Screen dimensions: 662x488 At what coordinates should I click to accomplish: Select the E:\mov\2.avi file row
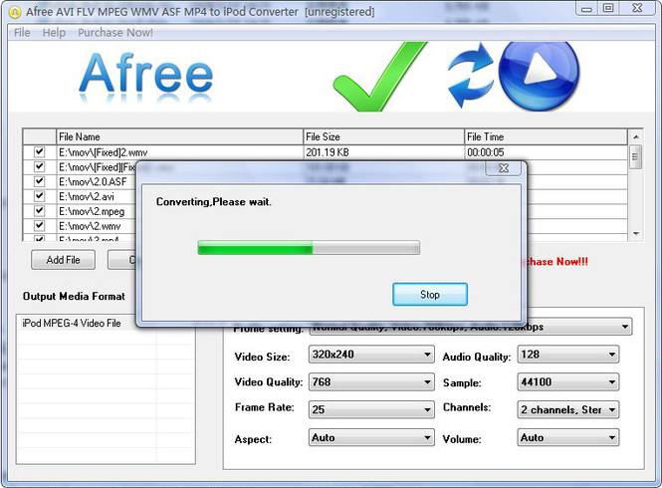click(x=87, y=196)
